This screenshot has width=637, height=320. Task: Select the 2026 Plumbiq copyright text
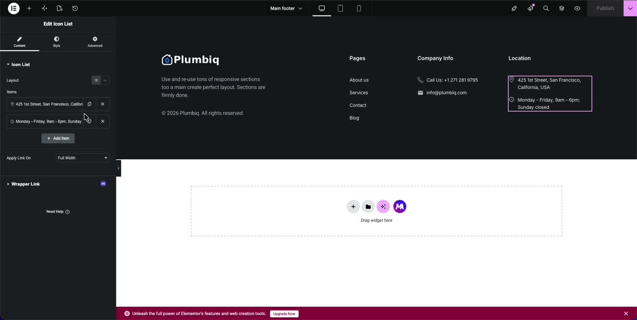(203, 113)
